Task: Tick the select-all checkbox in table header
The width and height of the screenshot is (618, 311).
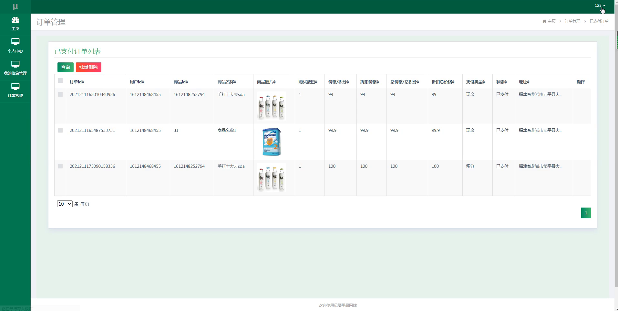Action: tap(60, 80)
